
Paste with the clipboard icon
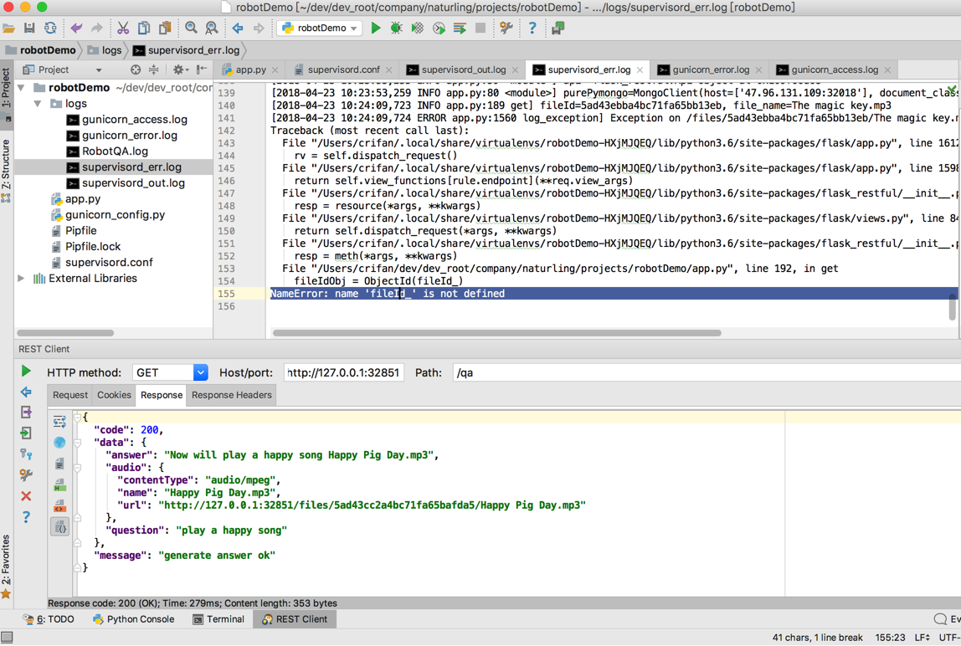pyautogui.click(x=165, y=28)
